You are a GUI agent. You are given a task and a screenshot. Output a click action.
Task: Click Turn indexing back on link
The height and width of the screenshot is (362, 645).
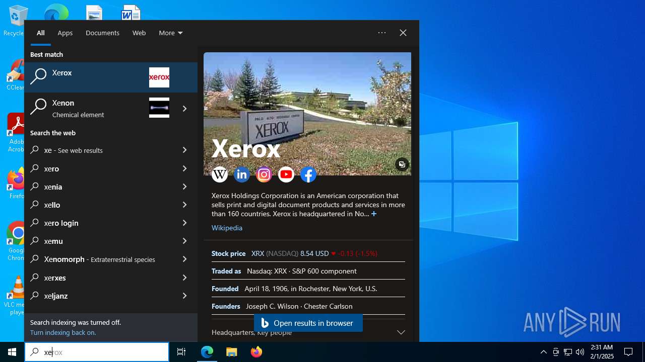pos(63,332)
